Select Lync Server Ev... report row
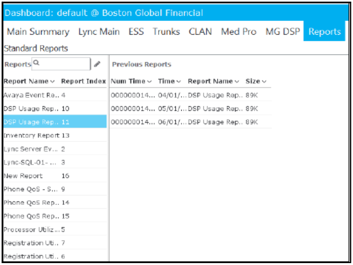This screenshot has width=353, height=265. (x=55, y=149)
